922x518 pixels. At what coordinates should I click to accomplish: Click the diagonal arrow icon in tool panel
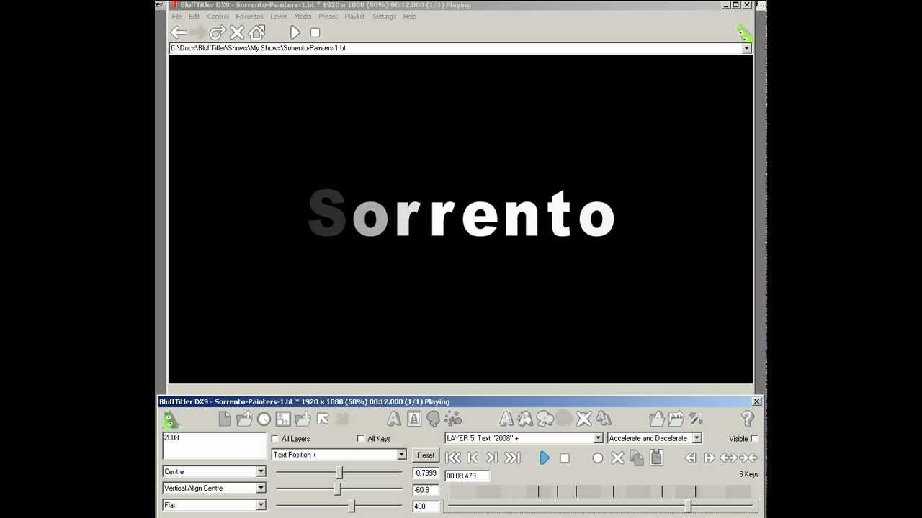pos(323,419)
